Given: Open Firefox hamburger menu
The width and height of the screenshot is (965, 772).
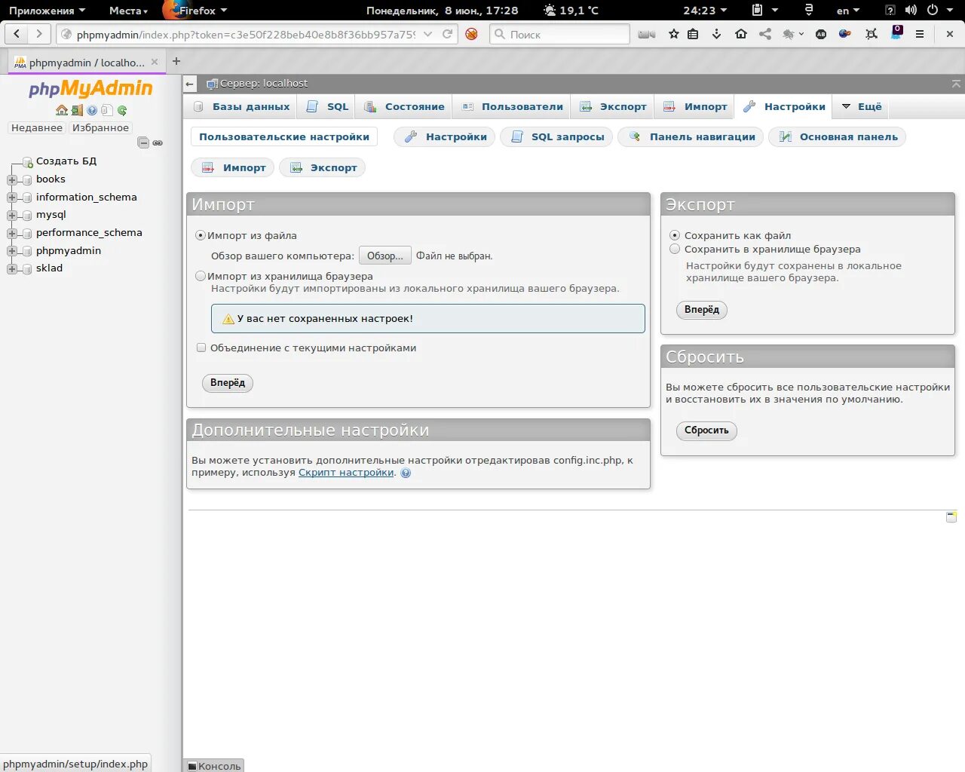Looking at the screenshot, I should 920,34.
